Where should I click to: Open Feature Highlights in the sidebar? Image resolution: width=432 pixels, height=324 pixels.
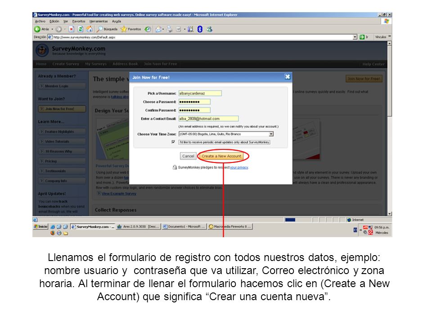[x=62, y=132]
